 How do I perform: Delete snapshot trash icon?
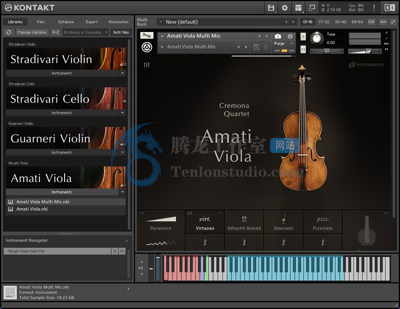[x=266, y=47]
